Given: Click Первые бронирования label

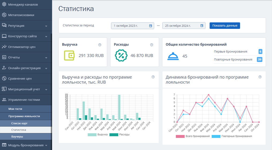Looking at the screenshot, I should (230, 52).
